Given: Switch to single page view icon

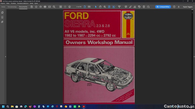Looking at the screenshot, I should coord(85,7).
